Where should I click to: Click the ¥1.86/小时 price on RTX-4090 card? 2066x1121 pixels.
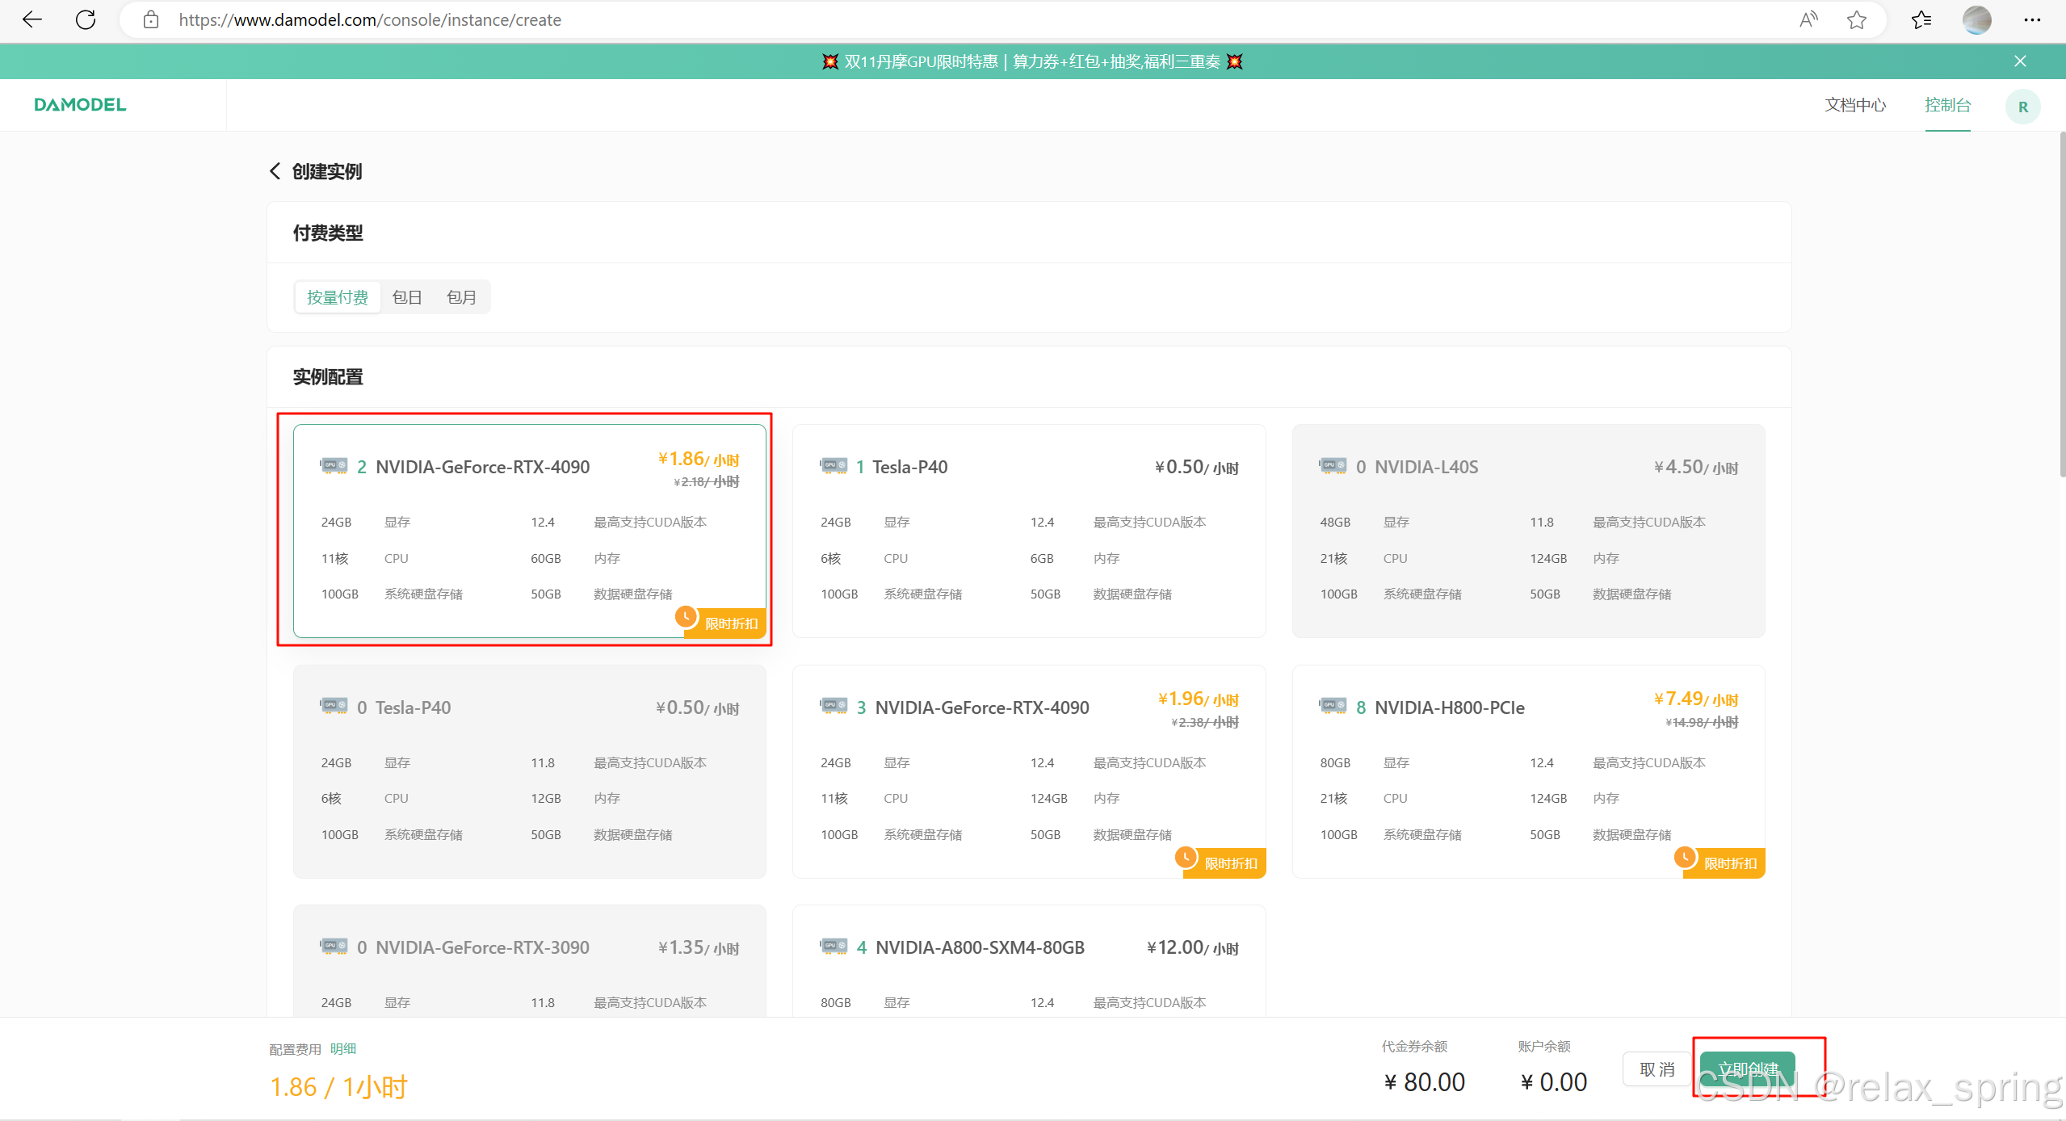tap(699, 459)
